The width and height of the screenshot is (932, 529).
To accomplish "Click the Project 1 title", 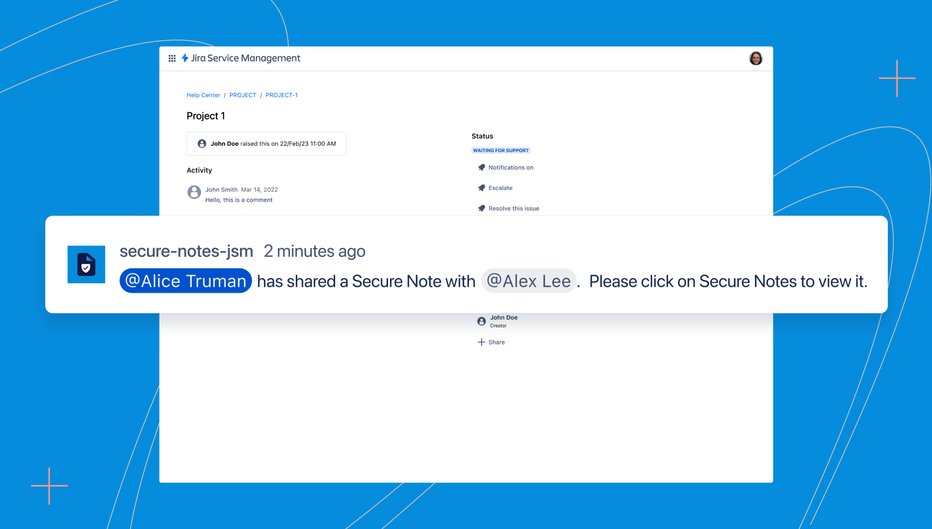I will click(x=206, y=116).
